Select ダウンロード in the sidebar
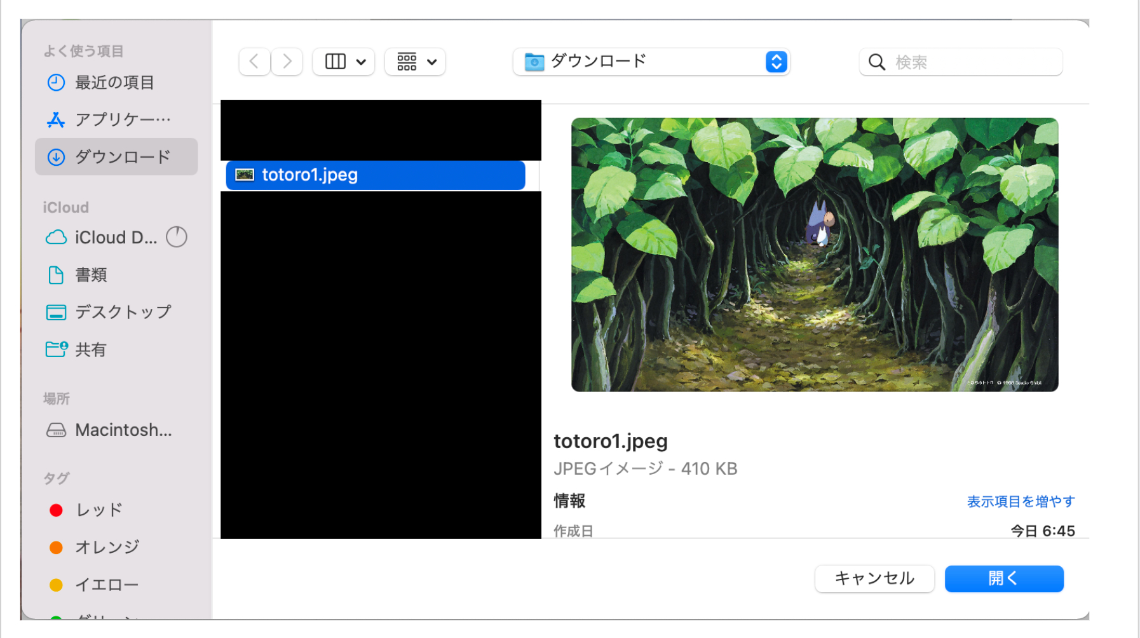This screenshot has width=1140, height=638. coord(116,157)
